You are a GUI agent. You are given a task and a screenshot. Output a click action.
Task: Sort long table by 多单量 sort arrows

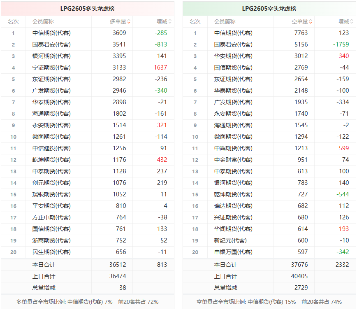tap(129, 22)
